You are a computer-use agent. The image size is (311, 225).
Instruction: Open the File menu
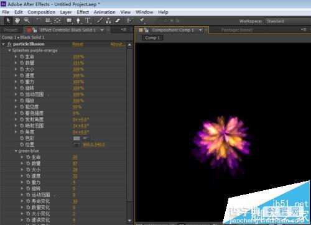[6, 12]
